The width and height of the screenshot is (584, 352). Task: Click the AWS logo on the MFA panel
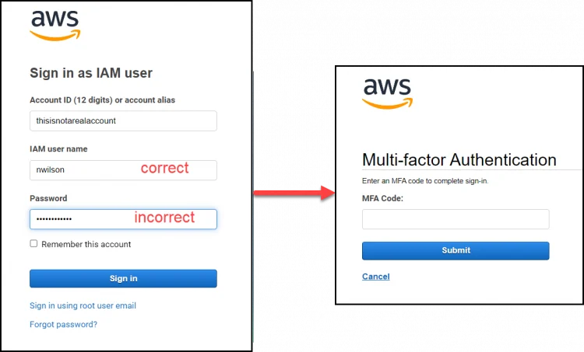(x=387, y=93)
